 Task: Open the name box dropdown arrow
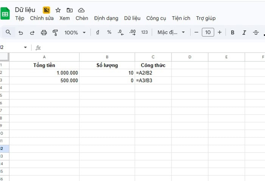click(25, 48)
